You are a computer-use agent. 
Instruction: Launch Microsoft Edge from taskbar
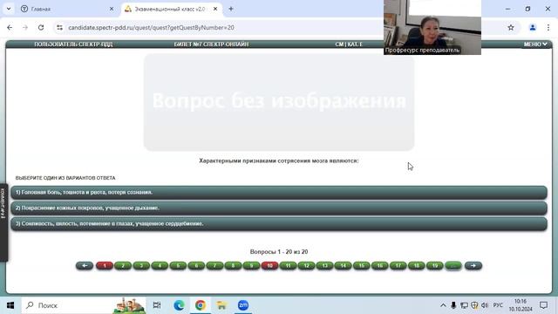point(179,305)
